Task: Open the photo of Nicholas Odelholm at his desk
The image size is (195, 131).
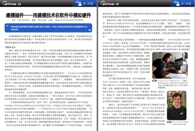Action: coord(170,65)
